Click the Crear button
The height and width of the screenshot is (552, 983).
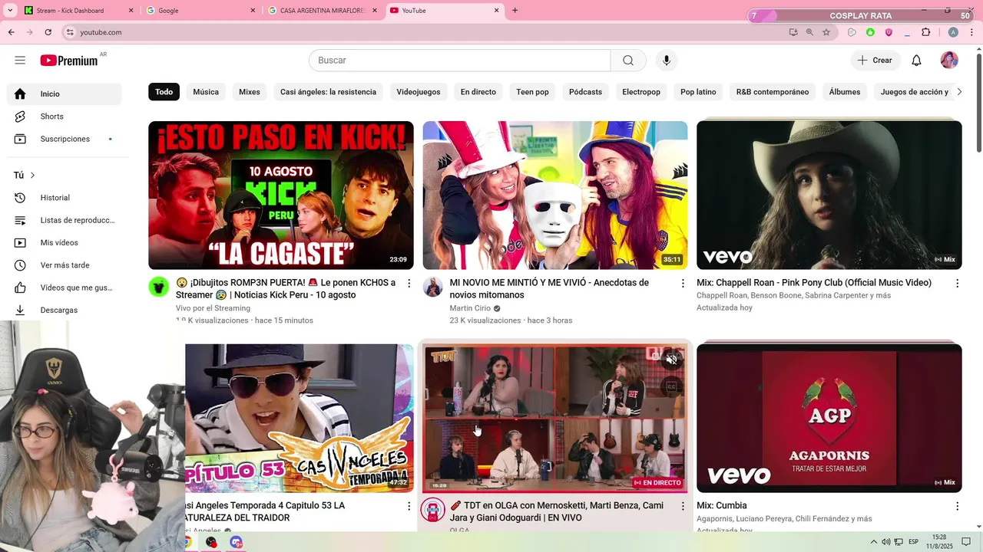pyautogui.click(x=875, y=61)
